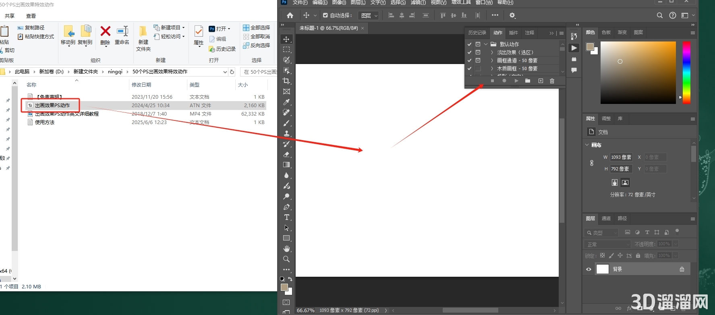Click the Zoom tool in toolbar
Image resolution: width=715 pixels, height=315 pixels.
pos(286,259)
